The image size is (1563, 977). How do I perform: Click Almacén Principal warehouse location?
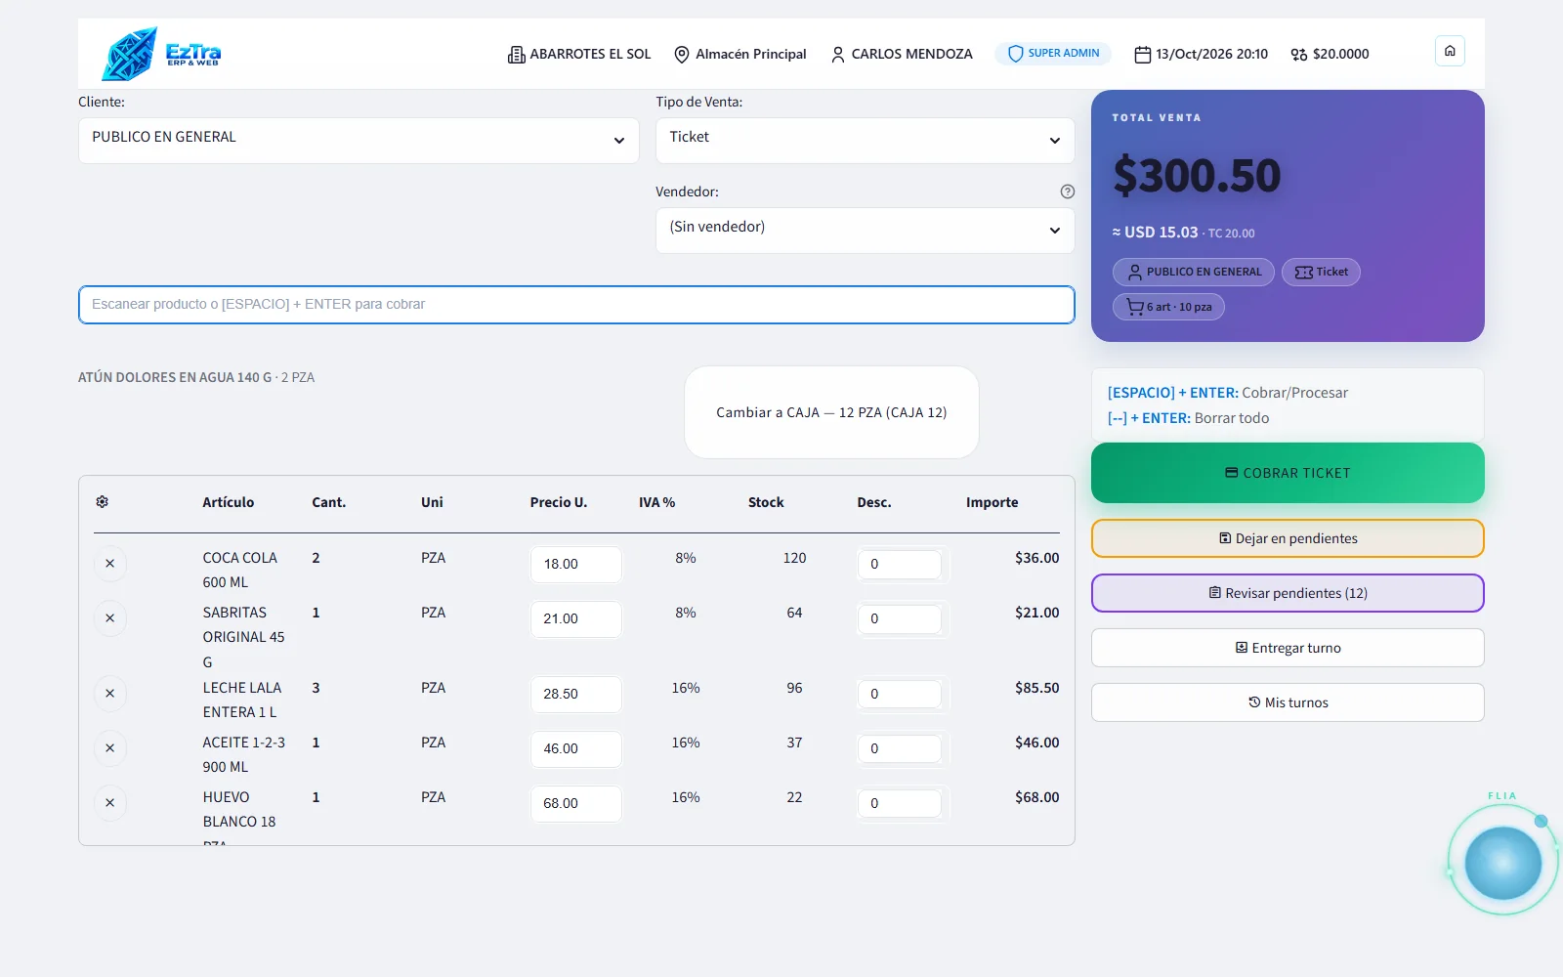tap(740, 54)
